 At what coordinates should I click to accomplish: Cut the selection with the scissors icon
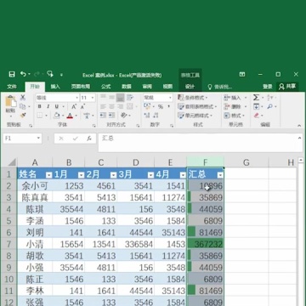point(23,98)
